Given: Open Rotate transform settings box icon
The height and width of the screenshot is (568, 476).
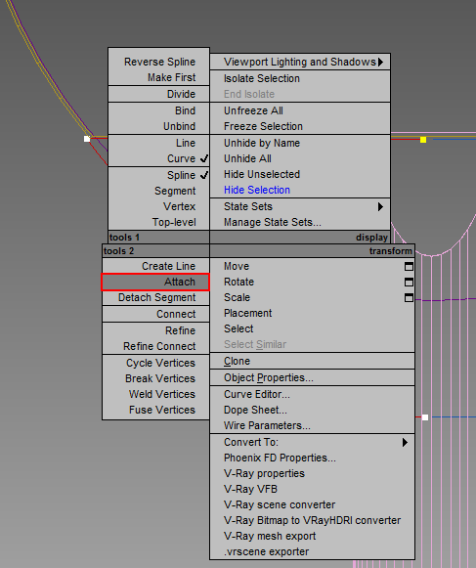Looking at the screenshot, I should click(x=409, y=283).
